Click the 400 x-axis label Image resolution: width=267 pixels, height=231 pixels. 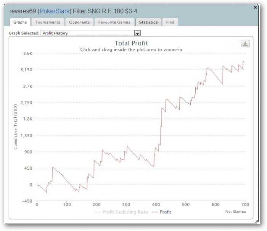156,204
